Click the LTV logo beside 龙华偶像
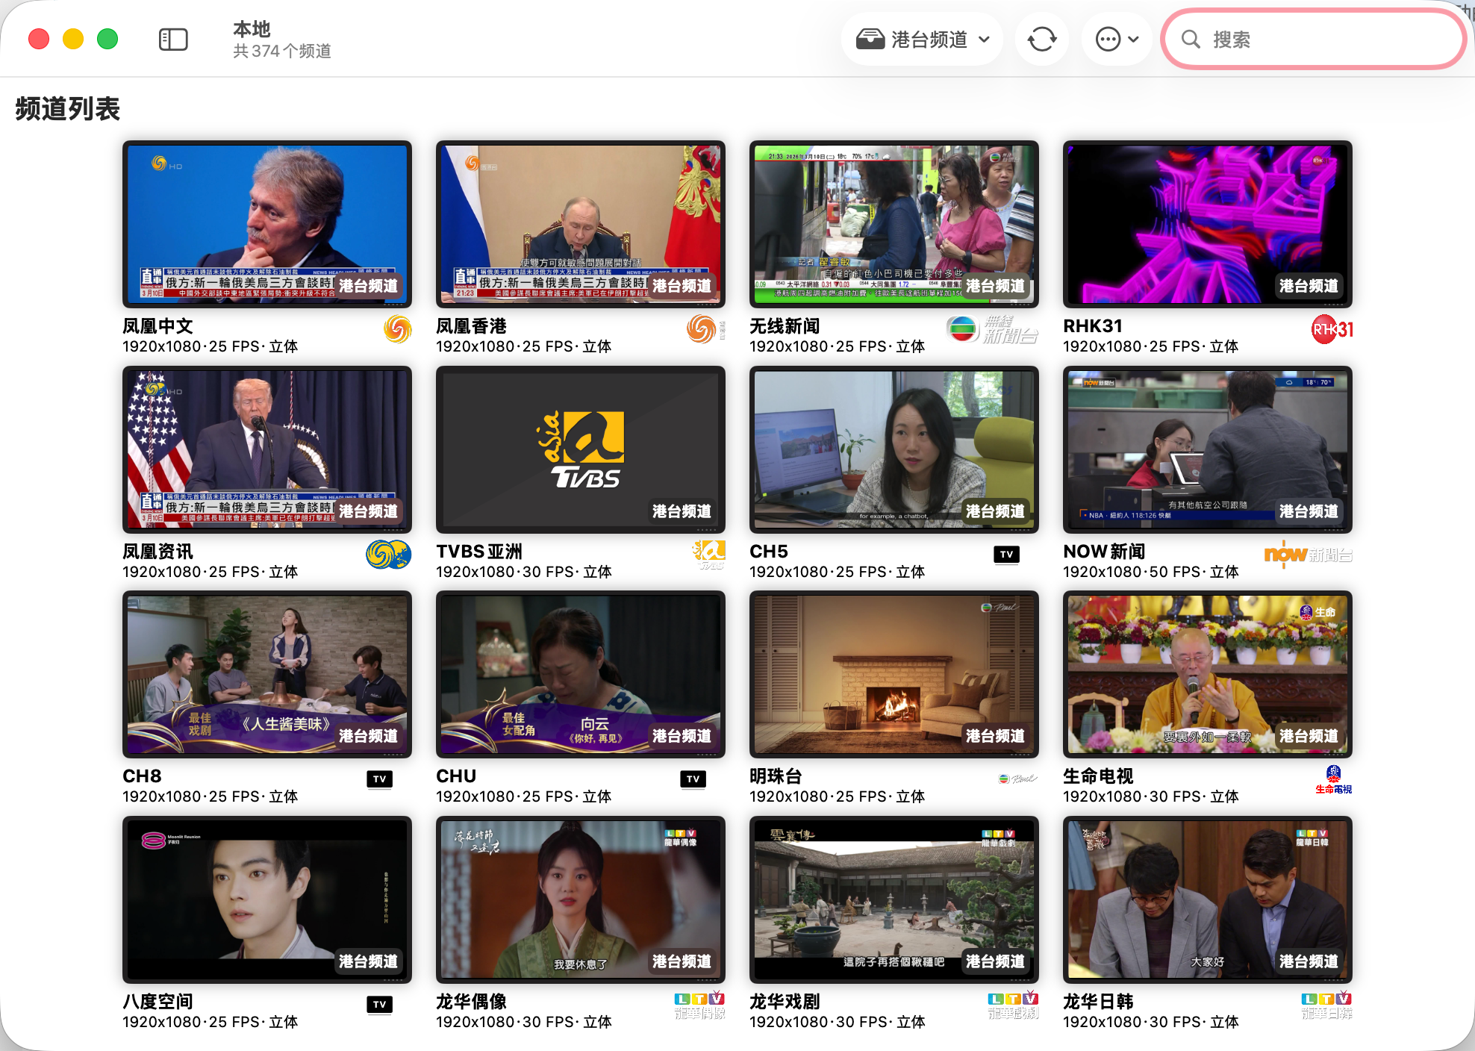 (x=699, y=1005)
